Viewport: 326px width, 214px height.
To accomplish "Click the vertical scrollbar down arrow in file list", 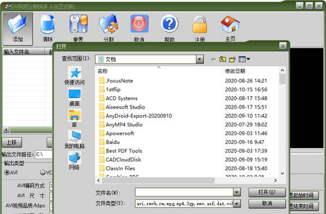I will tap(282, 173).
